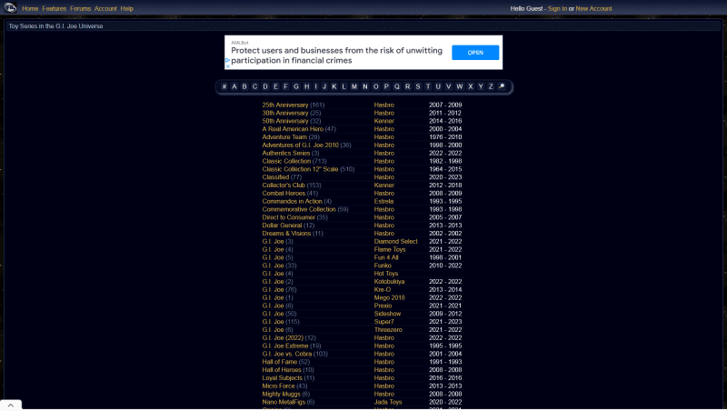Open the Forums menu
This screenshot has height=411, width=727.
(x=81, y=8)
